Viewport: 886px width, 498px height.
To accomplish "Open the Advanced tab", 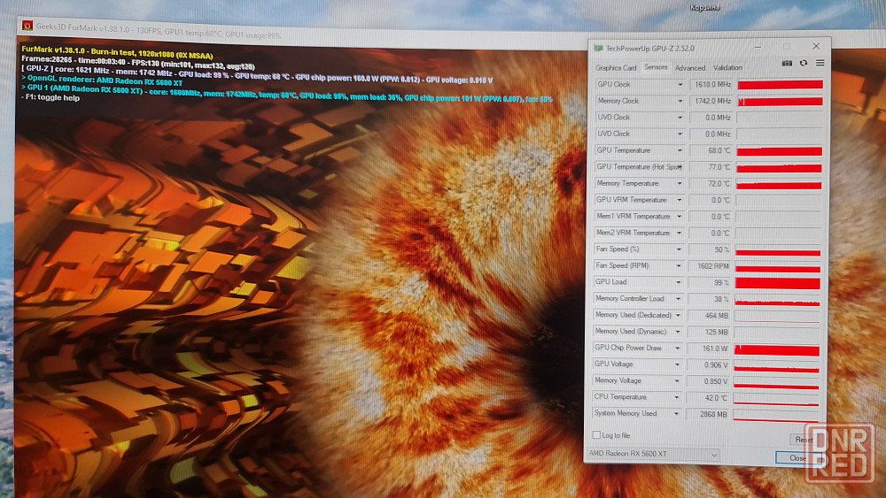I will click(x=690, y=68).
